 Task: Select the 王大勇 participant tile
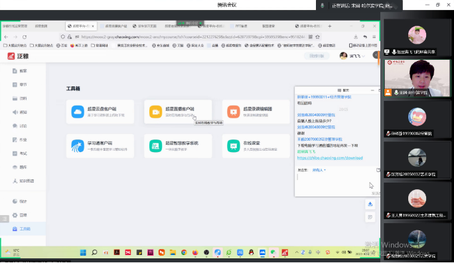point(417,201)
